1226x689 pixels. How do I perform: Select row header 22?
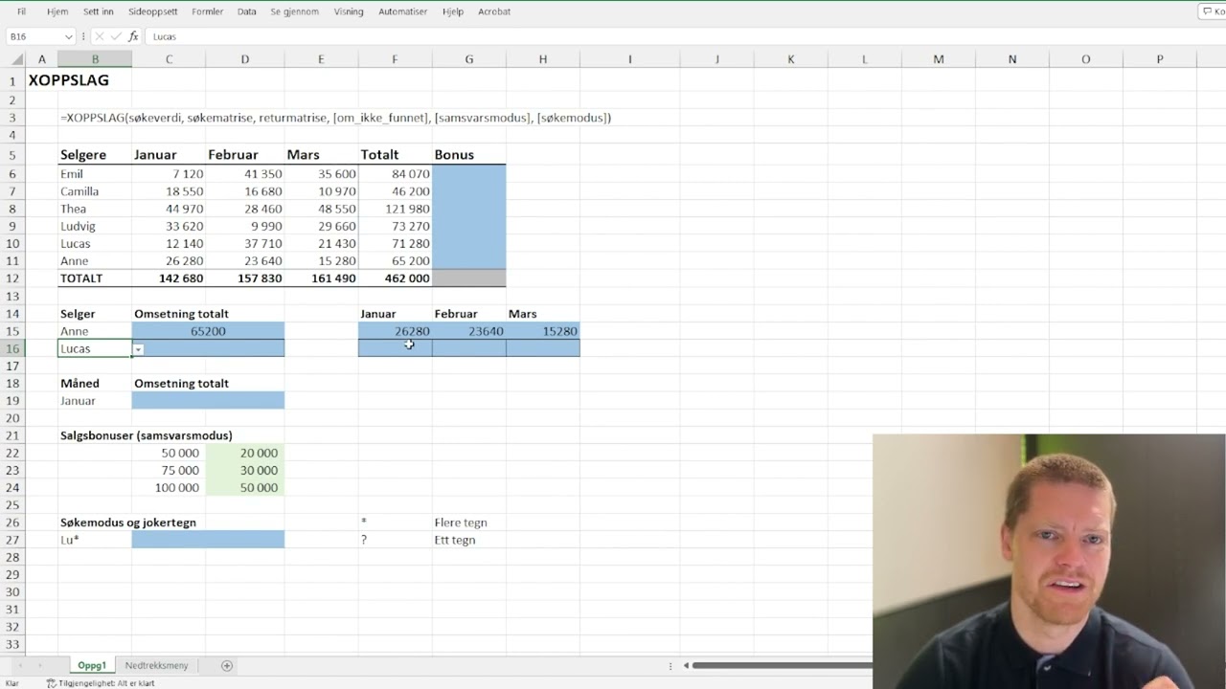coord(13,453)
